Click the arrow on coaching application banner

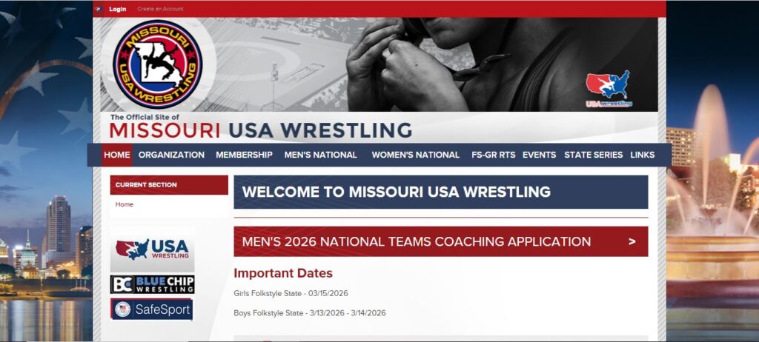[632, 241]
